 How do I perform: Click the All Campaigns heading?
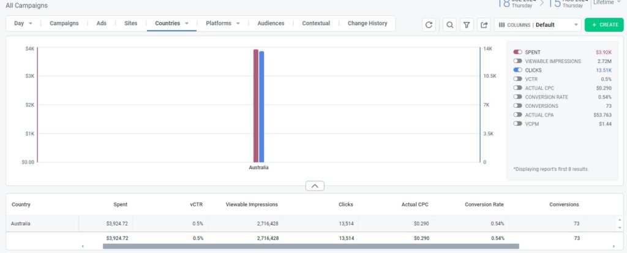click(x=26, y=6)
